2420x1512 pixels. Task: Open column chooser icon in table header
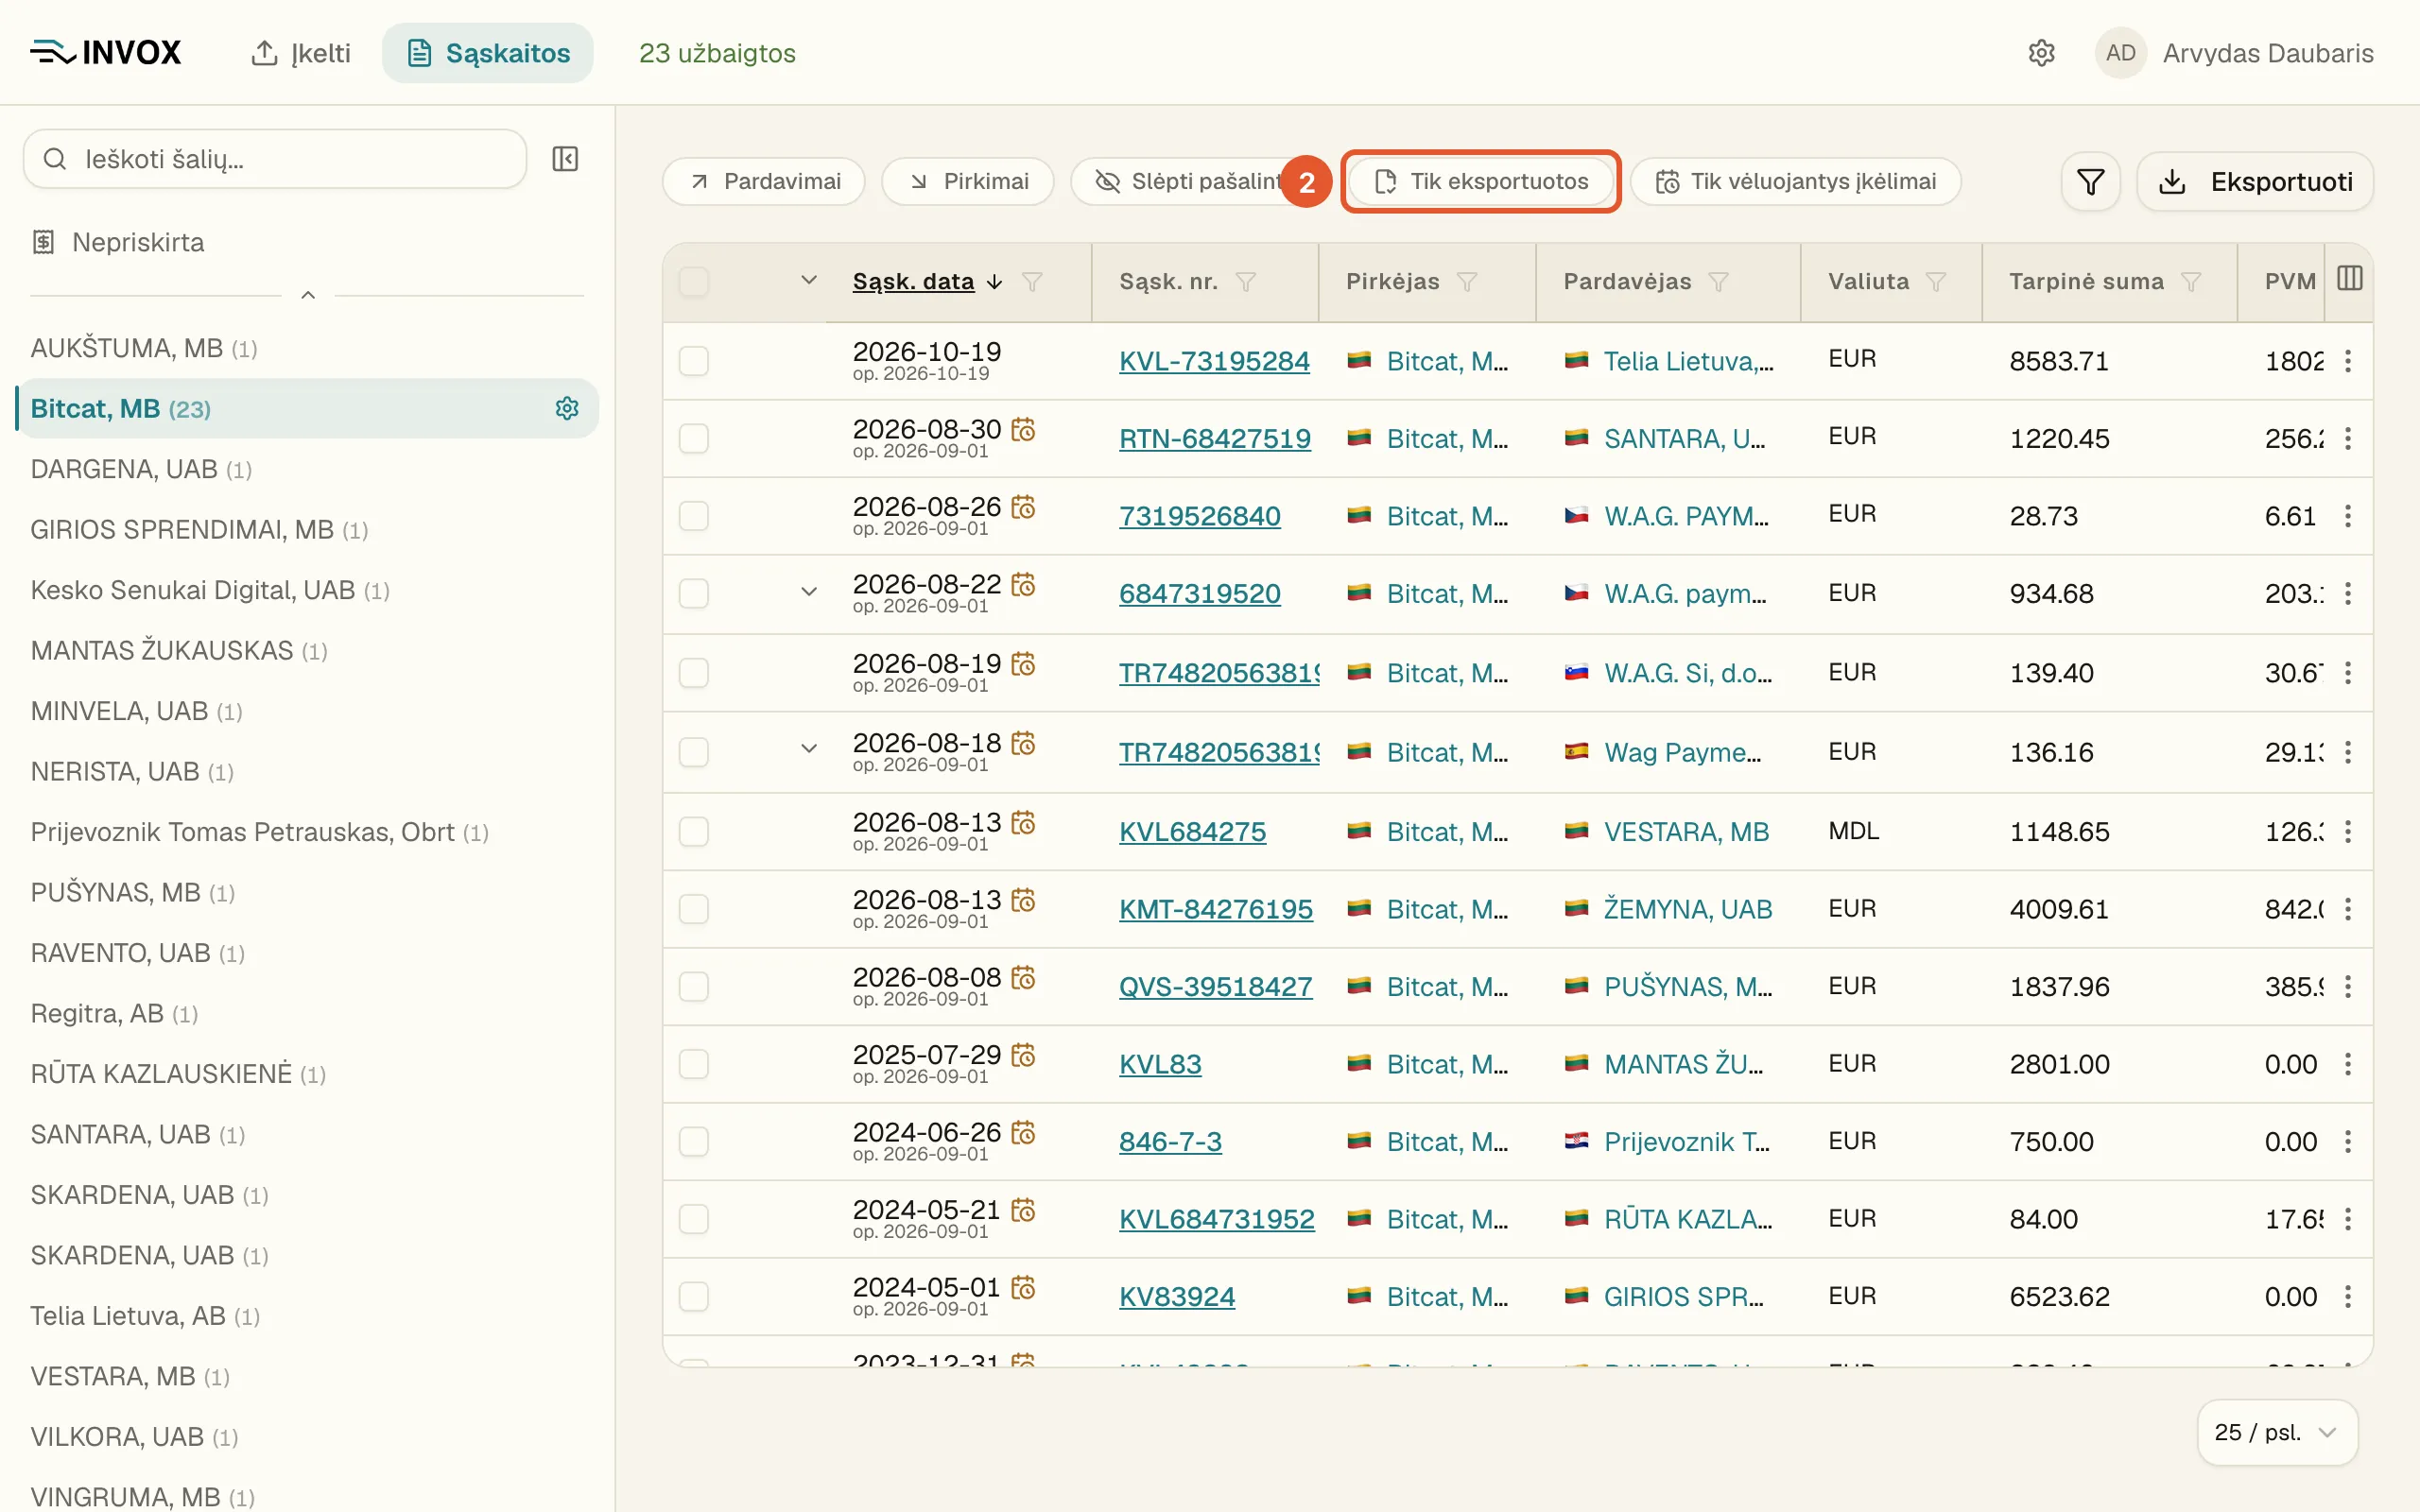coord(2349,279)
